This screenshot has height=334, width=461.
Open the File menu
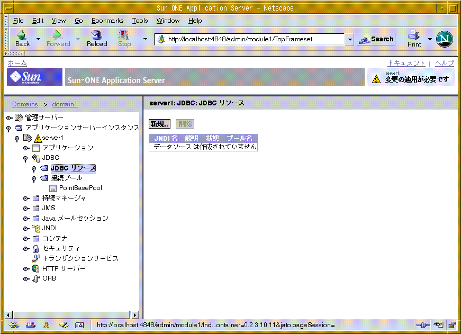click(18, 21)
